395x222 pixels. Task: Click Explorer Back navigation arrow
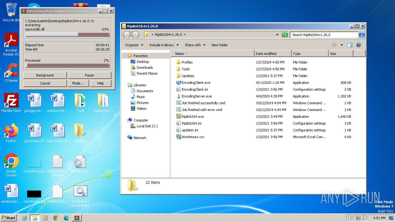click(x=127, y=35)
